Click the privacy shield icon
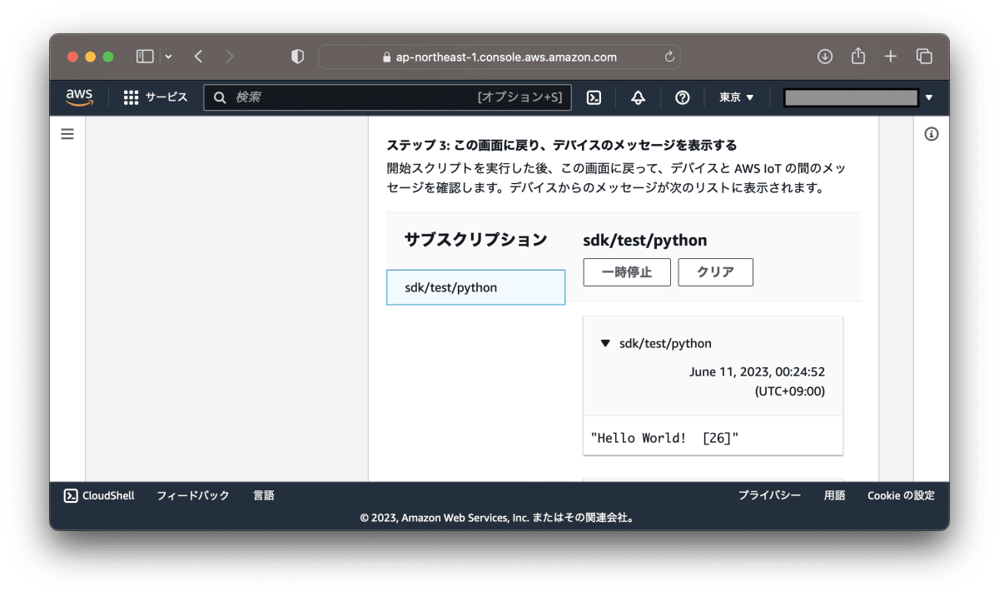Image resolution: width=999 pixels, height=596 pixels. click(297, 56)
